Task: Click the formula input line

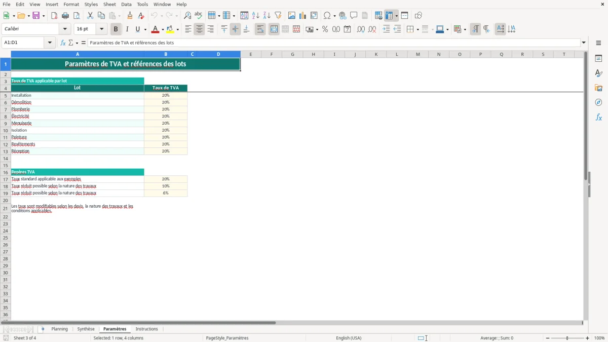Action: [x=334, y=43]
